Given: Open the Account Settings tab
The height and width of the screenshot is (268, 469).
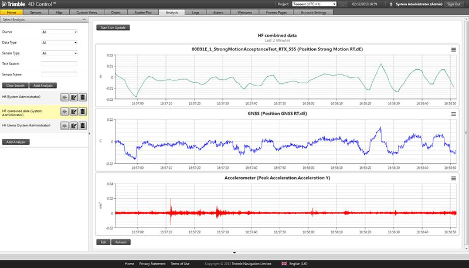Looking at the screenshot, I should click(x=314, y=12).
